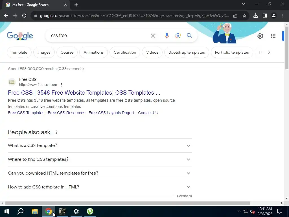Open Windows taskbar search

[20, 211]
